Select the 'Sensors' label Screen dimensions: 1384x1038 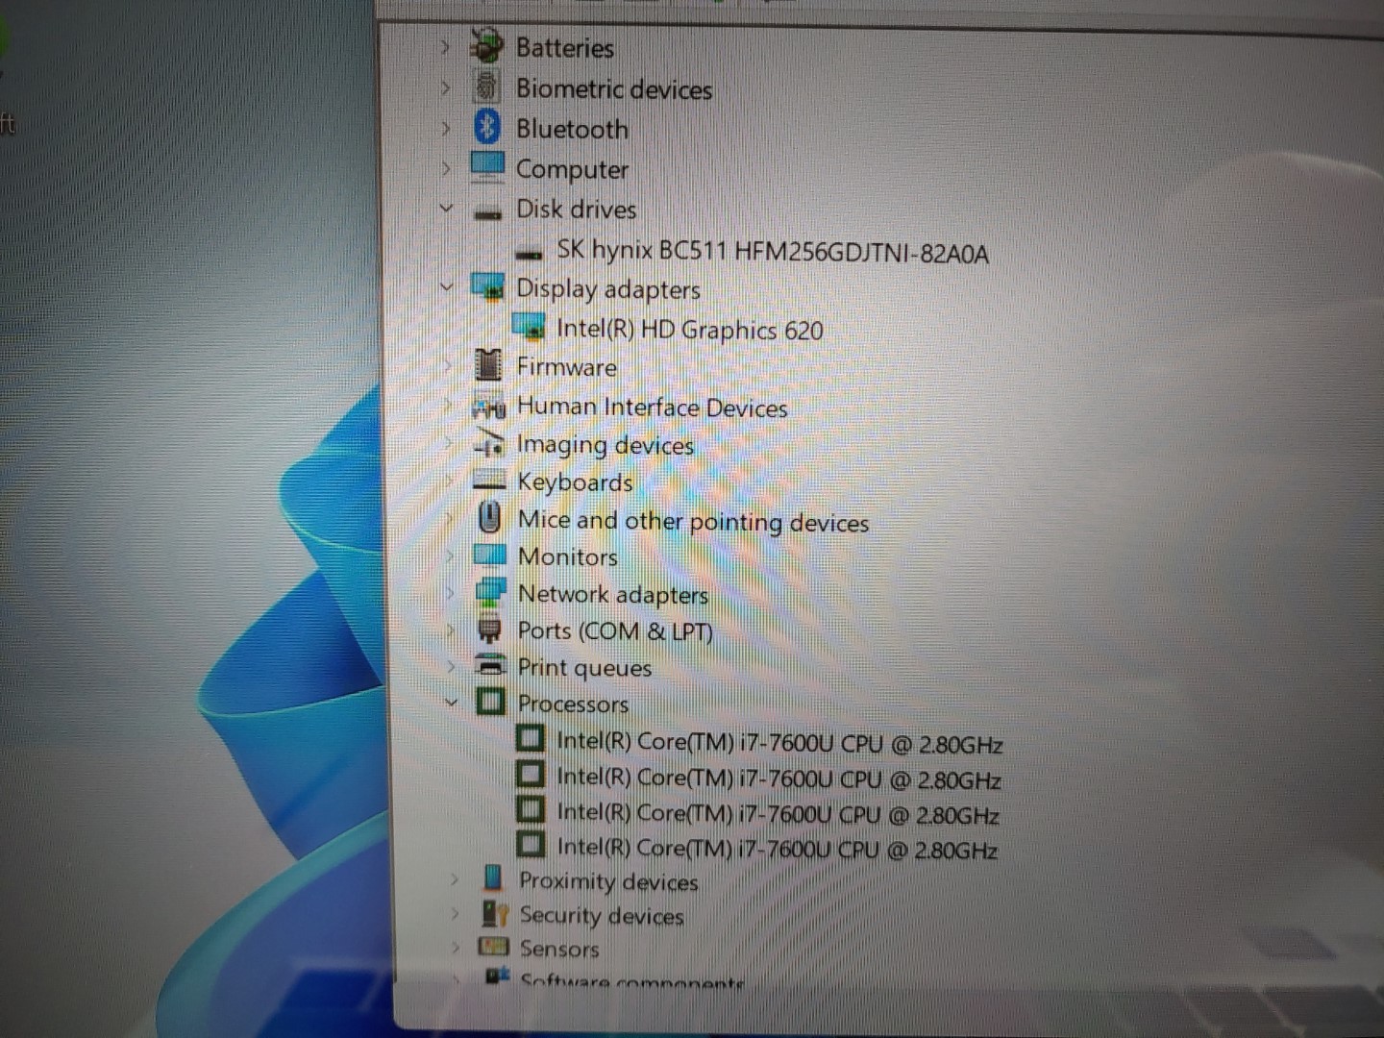[559, 949]
